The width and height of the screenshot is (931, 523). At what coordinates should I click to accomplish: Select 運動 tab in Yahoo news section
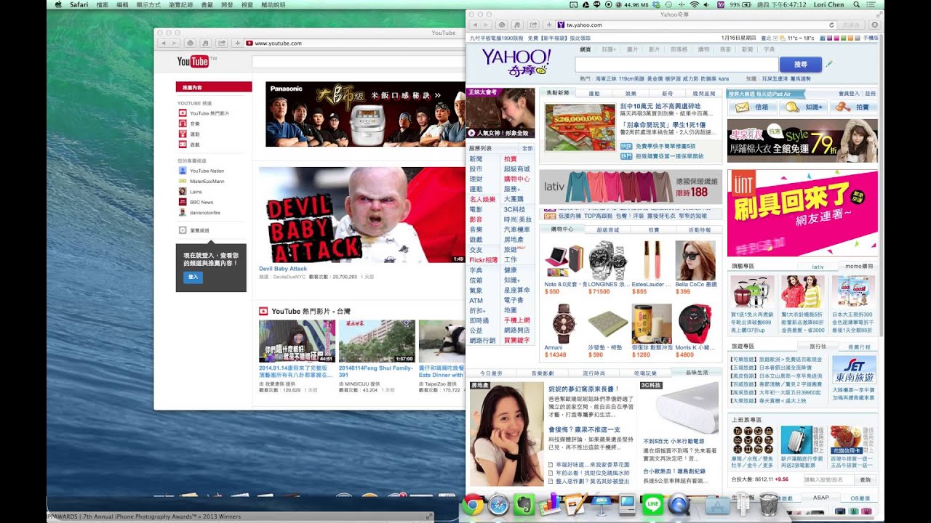tap(594, 93)
